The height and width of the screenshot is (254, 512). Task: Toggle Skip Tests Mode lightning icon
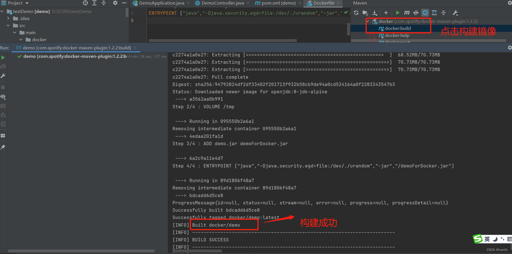[x=425, y=13]
